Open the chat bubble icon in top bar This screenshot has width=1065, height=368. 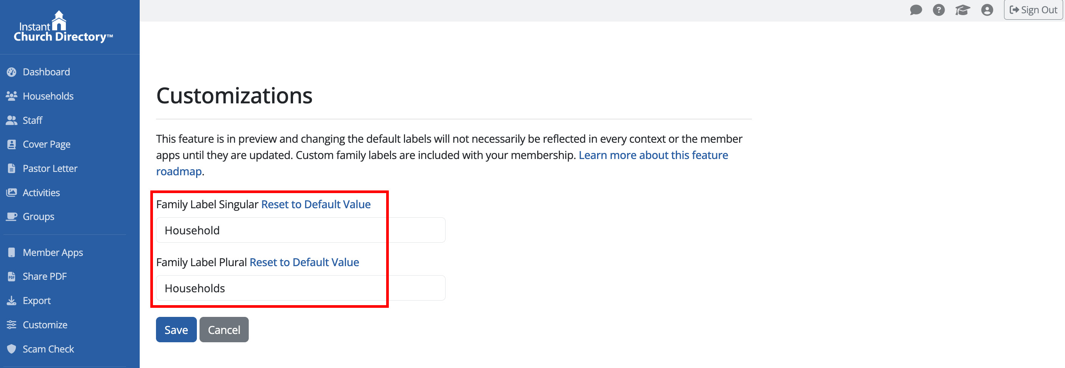tap(916, 10)
